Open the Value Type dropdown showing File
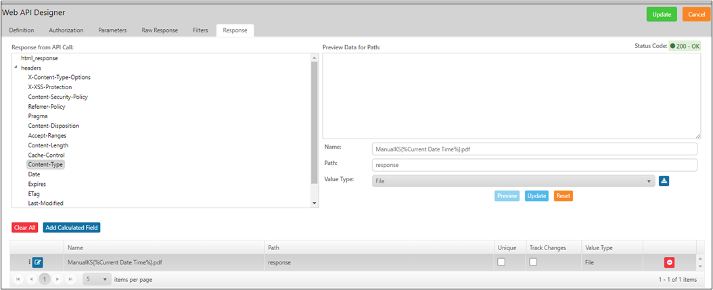 [513, 181]
